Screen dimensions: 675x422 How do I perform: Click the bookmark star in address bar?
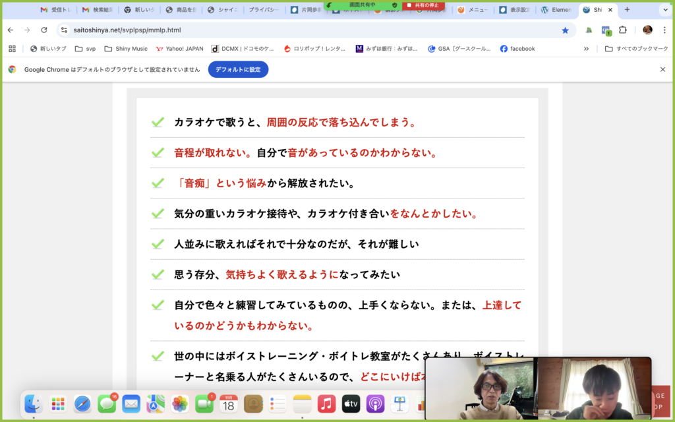565,30
